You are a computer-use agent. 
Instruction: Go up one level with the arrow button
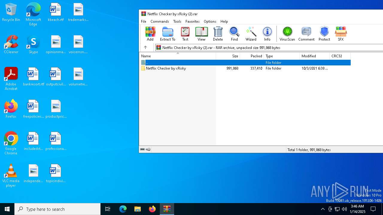pyautogui.click(x=145, y=47)
